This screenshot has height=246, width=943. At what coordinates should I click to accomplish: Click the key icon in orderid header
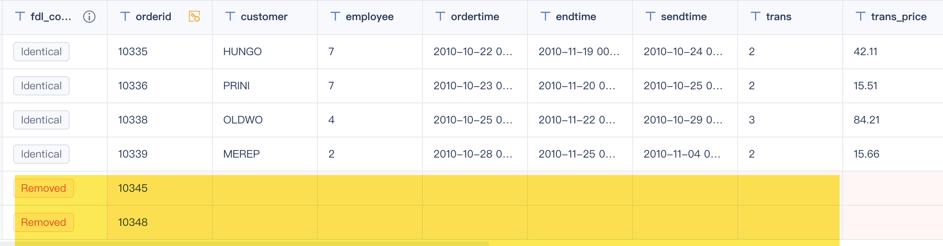pos(194,17)
